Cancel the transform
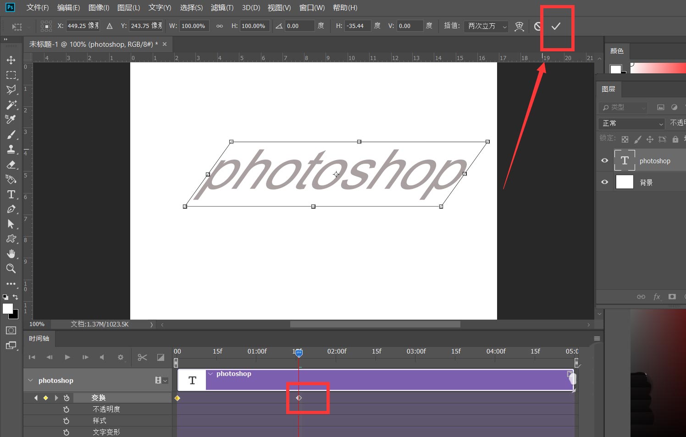Screen dimensions: 686x437 point(538,26)
